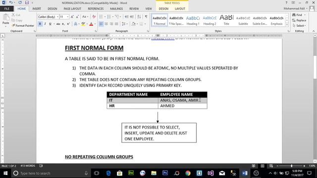The height and width of the screenshot is (178, 317).
Task: Switch to INSERT tab
Action: tap(37, 9)
